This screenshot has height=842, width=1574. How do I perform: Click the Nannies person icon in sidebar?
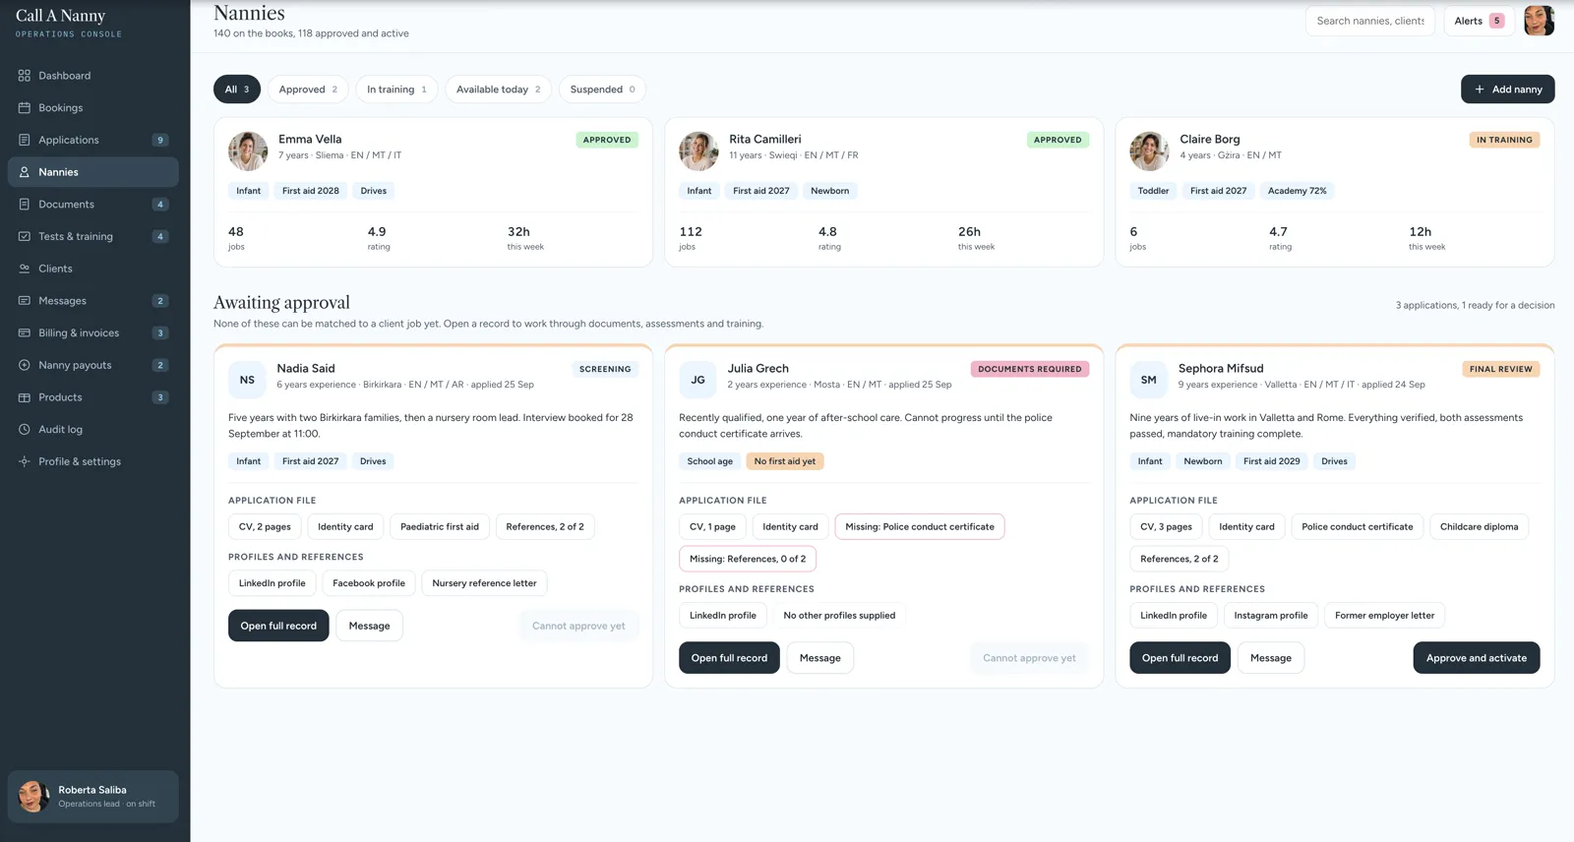click(x=25, y=172)
